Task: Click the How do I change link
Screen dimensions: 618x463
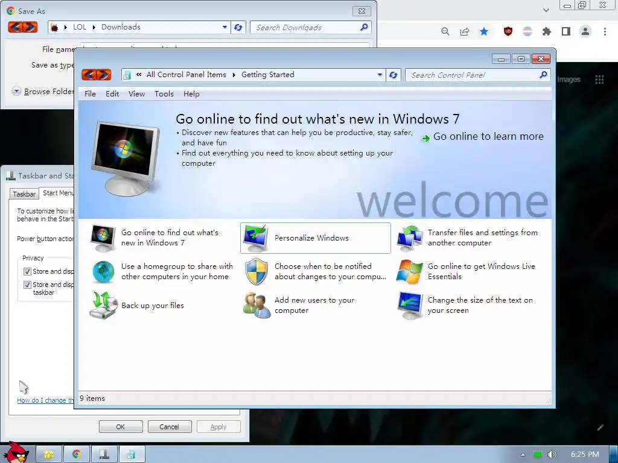Action: [x=45, y=400]
